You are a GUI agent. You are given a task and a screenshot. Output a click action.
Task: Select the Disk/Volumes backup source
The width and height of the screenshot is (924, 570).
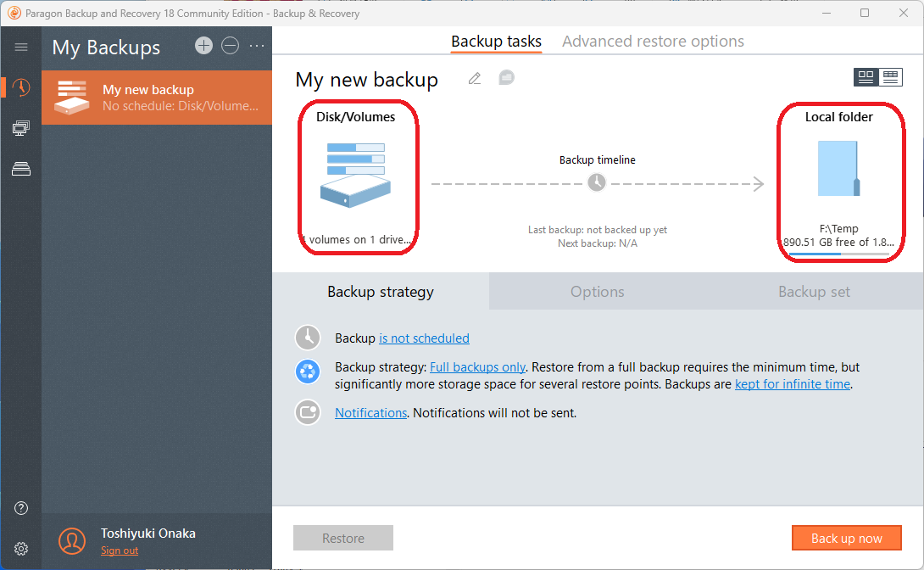click(356, 178)
